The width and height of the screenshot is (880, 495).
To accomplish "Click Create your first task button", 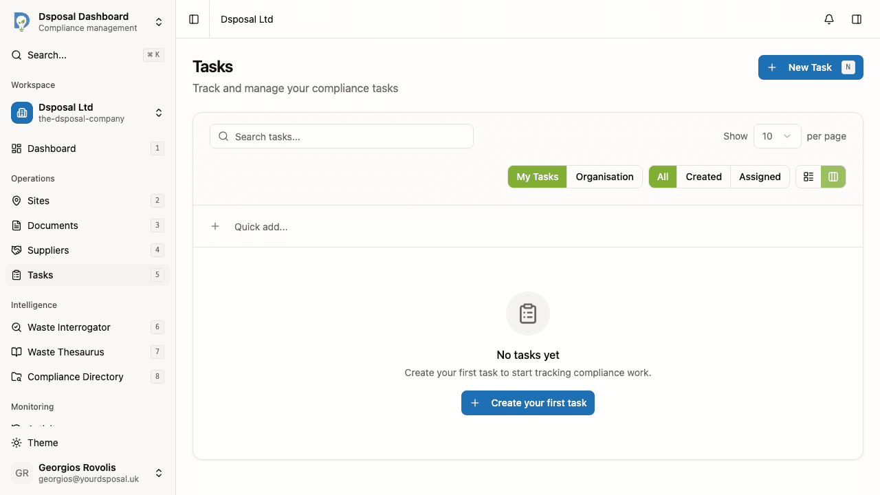I will click(x=527, y=403).
